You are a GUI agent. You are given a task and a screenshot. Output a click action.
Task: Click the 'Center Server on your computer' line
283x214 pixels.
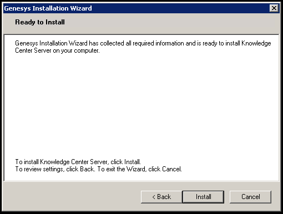(x=57, y=50)
